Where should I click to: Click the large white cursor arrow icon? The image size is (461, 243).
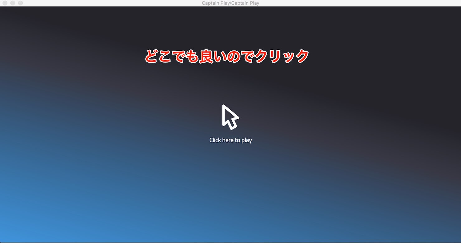(230, 117)
